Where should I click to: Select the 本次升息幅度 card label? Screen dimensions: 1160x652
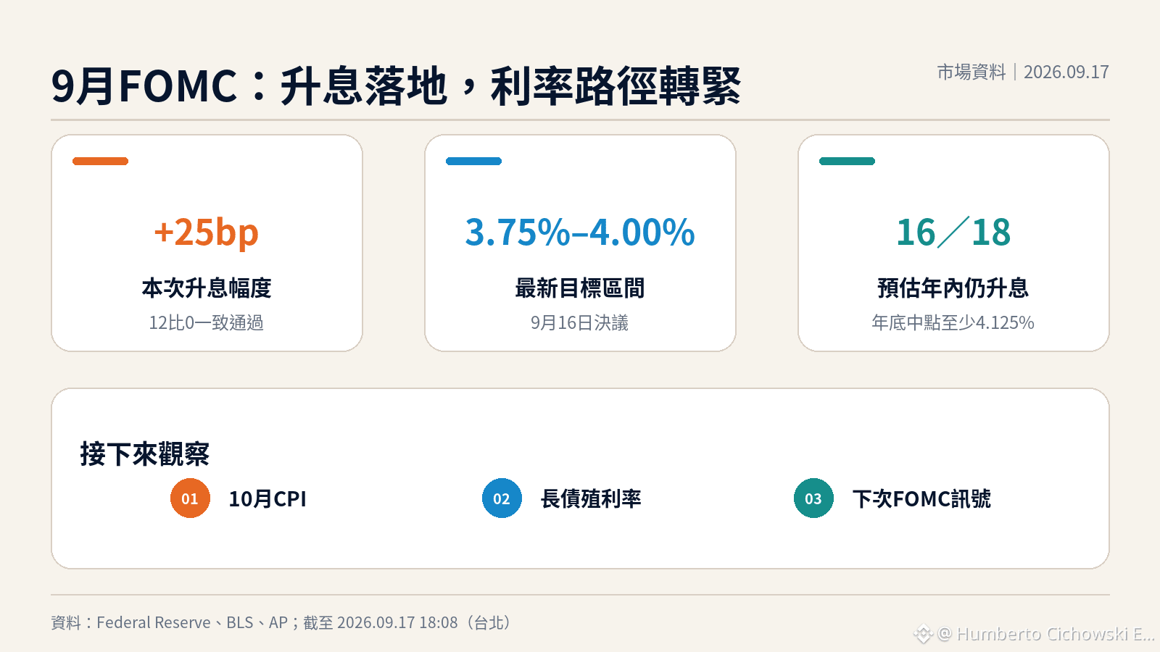pyautogui.click(x=207, y=288)
